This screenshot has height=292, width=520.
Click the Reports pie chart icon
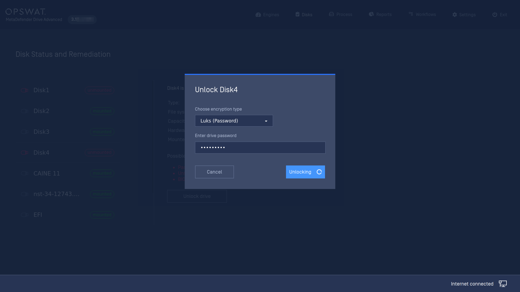371,14
